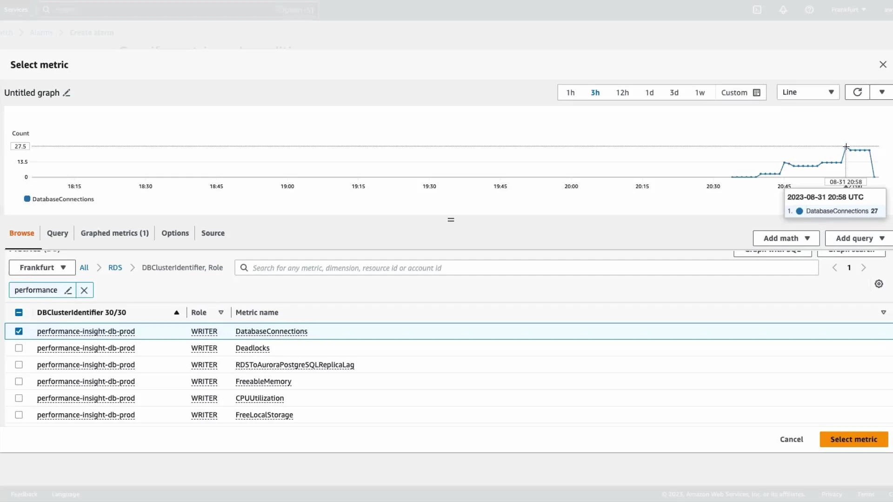Remove the performance filter with the X icon
The height and width of the screenshot is (502, 893).
84,290
